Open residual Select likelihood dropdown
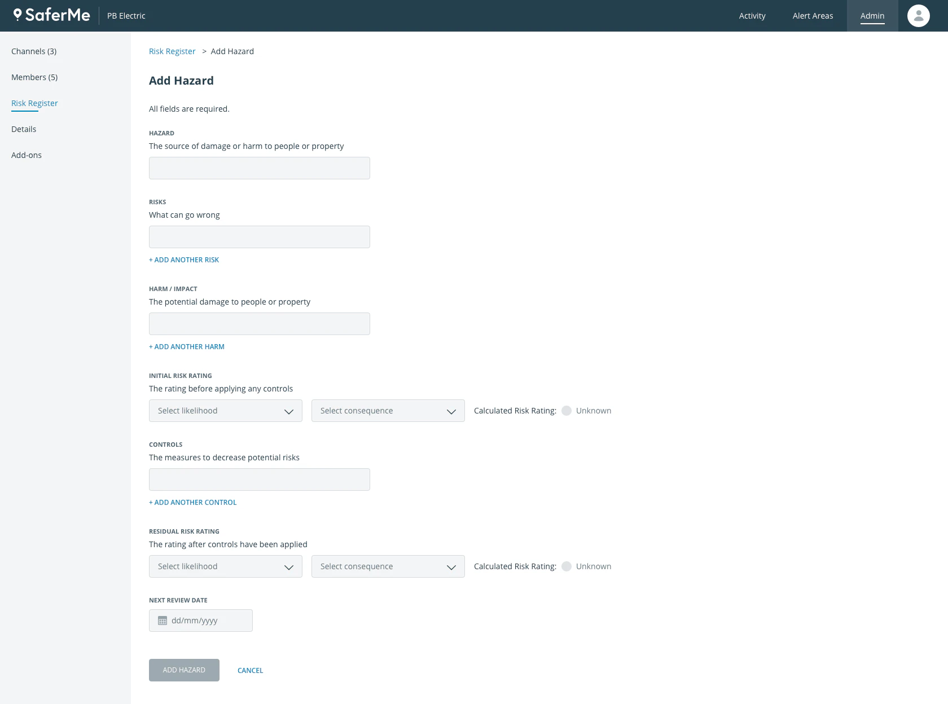 click(x=226, y=566)
